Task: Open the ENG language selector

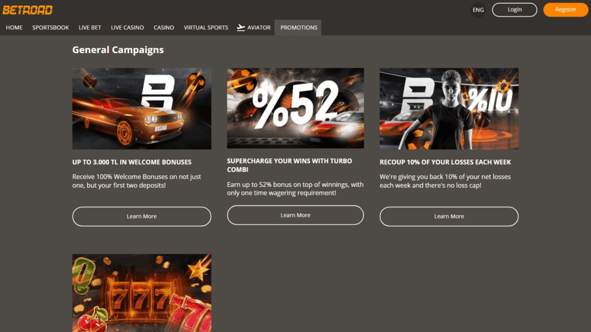Action: 478,10
